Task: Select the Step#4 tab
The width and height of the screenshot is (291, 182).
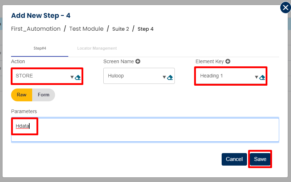Action: pyautogui.click(x=40, y=48)
